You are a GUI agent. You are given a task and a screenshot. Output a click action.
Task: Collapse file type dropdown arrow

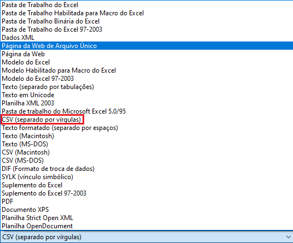[288, 237]
